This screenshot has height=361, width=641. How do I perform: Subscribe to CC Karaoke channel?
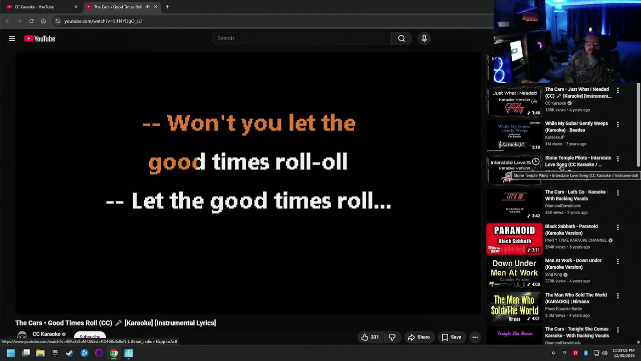[x=90, y=336]
